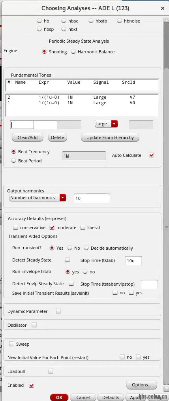Image resolution: width=169 pixels, height=401 pixels.
Task: Toggle the Loadpull checkbox
Action: pos(51,371)
